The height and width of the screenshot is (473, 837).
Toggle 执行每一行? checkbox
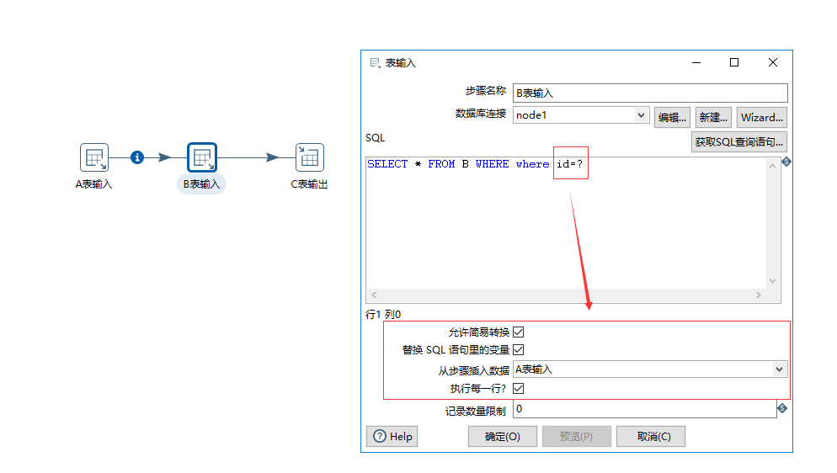click(x=519, y=389)
